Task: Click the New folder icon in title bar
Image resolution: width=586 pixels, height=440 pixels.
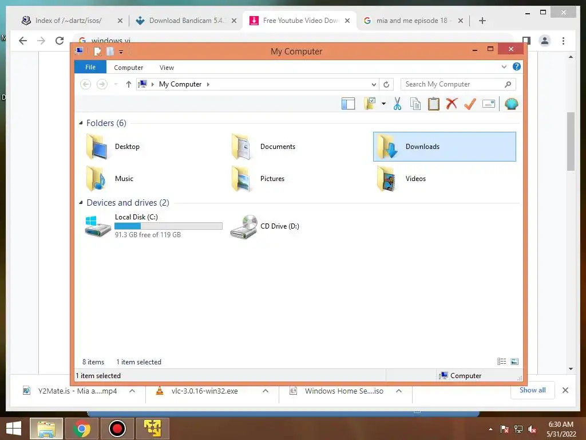Action: 110,51
